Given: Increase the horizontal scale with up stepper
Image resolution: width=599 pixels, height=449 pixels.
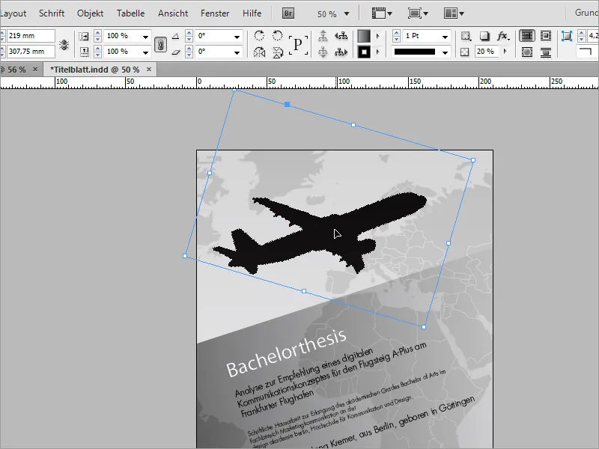Looking at the screenshot, I should (x=98, y=33).
